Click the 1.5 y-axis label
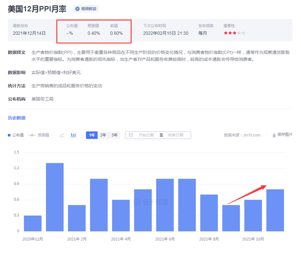301x254 pixels. coord(16,152)
